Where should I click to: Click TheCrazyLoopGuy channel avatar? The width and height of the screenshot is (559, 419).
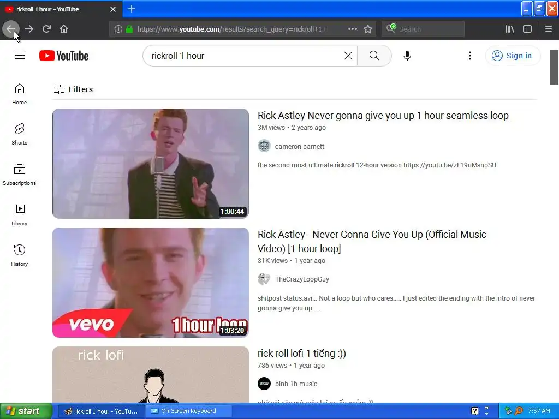(x=264, y=279)
